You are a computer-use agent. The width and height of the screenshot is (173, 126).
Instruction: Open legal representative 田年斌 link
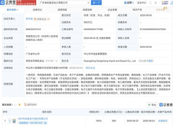(x=29, y=19)
